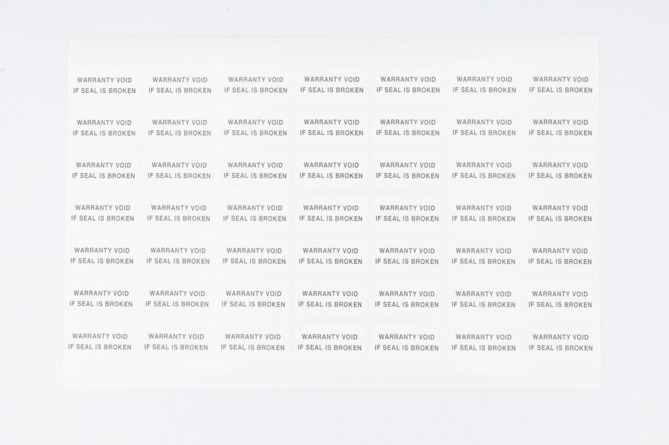Click the center sticker of the sheet
Viewport: 669px width, 445px height.
click(x=331, y=213)
